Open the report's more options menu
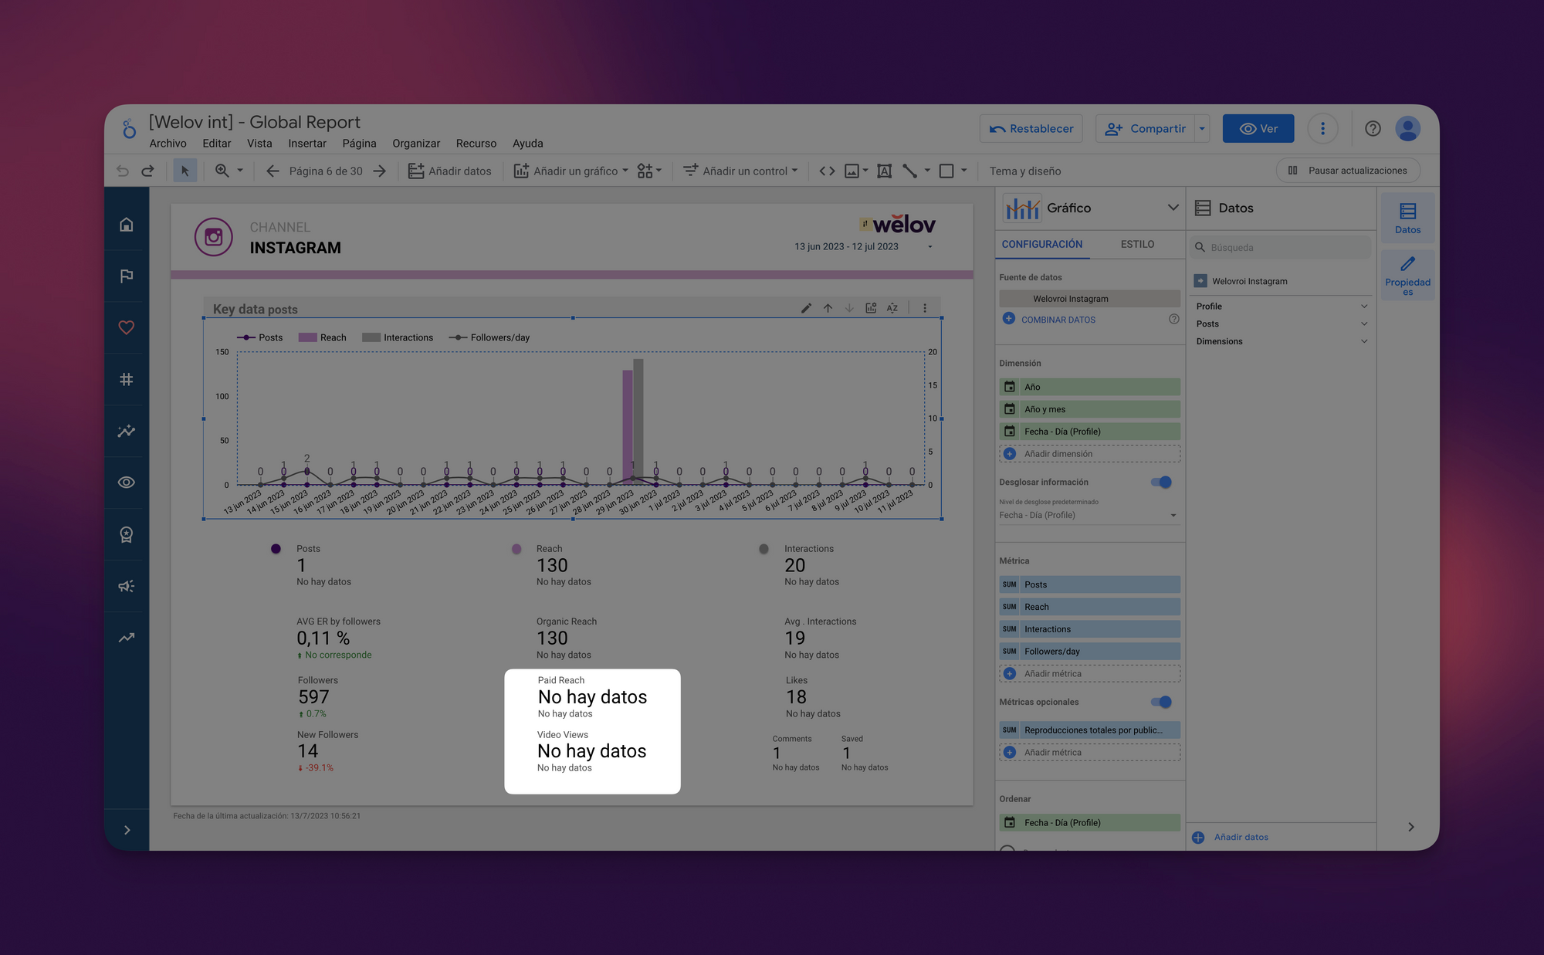 point(1322,129)
